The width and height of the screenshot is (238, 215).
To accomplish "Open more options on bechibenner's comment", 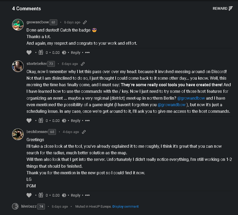I will (87, 195).
